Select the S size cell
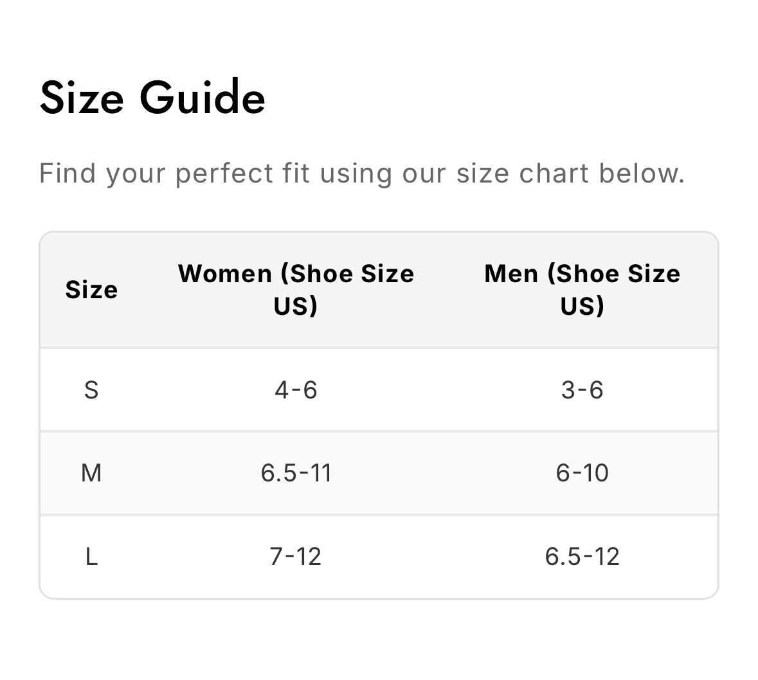 point(91,390)
